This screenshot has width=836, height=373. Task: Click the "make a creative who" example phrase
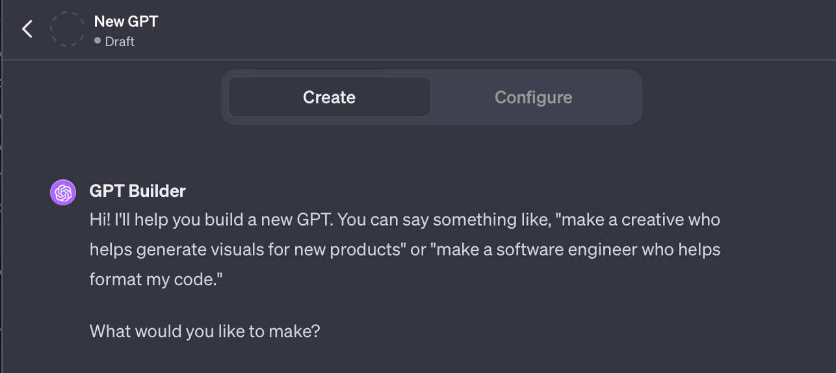click(x=640, y=220)
